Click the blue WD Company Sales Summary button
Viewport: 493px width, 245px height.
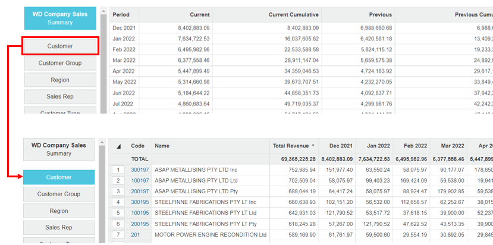pyautogui.click(x=59, y=18)
